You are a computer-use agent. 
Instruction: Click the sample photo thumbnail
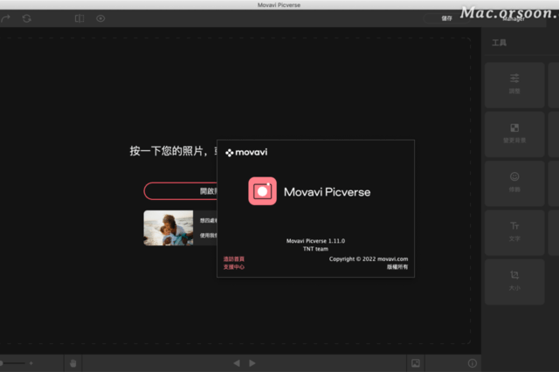click(169, 228)
